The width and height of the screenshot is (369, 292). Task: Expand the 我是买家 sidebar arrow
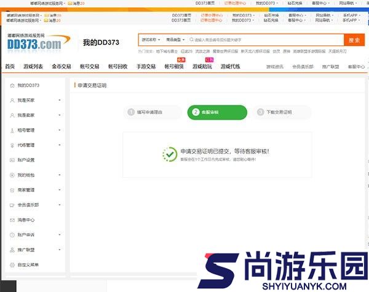pos(60,100)
